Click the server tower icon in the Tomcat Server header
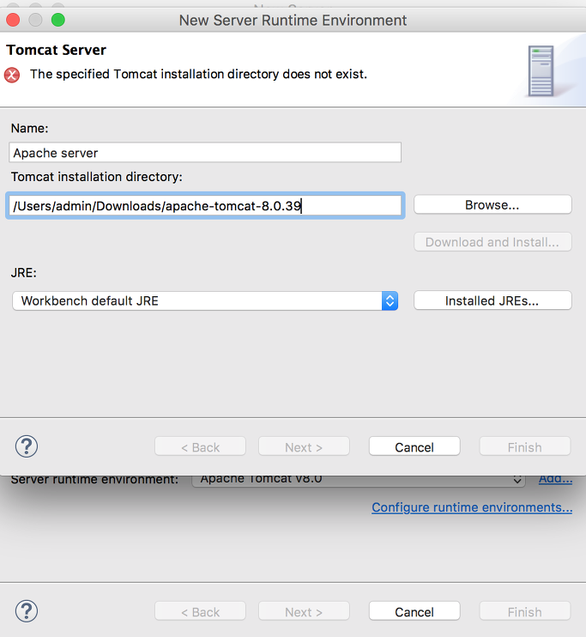The image size is (586, 637). coord(541,71)
